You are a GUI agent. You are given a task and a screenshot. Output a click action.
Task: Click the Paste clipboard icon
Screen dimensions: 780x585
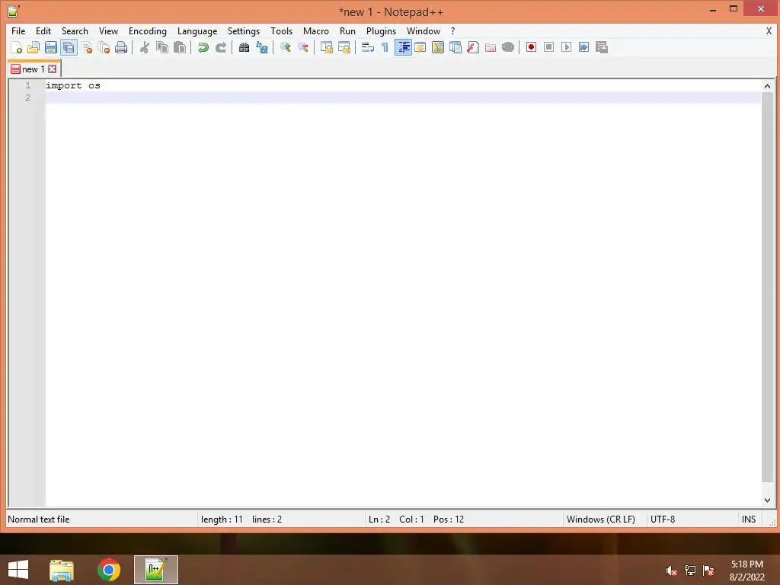[x=180, y=47]
